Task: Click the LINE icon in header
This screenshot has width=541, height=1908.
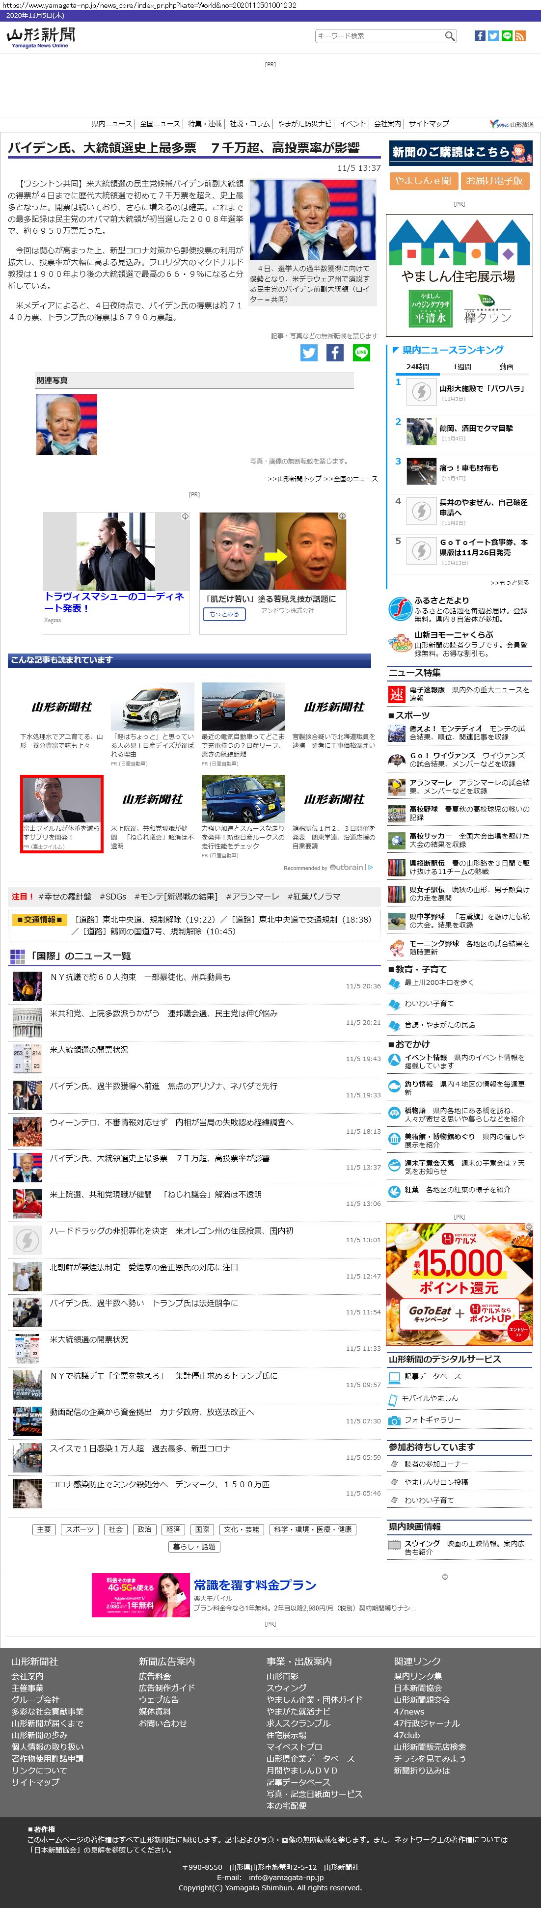Action: (507, 35)
